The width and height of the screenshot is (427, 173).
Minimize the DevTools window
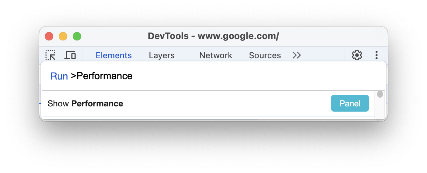[x=63, y=36]
